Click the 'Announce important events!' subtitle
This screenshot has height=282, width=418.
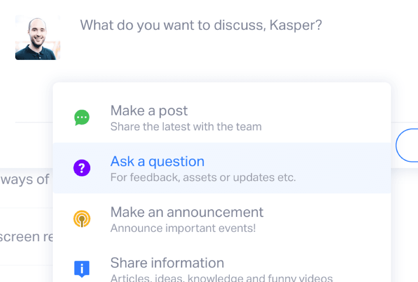[x=183, y=228]
